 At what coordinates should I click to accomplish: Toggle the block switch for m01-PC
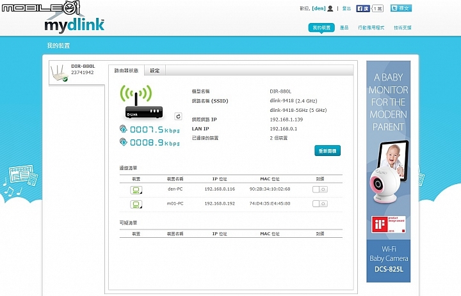pos(320,203)
